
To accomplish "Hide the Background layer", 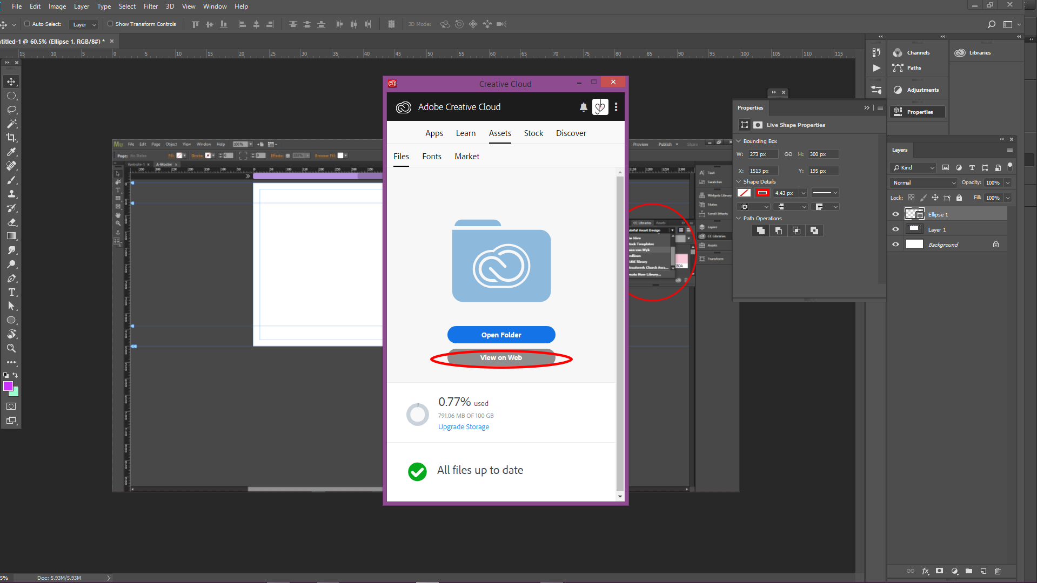I will tap(895, 245).
